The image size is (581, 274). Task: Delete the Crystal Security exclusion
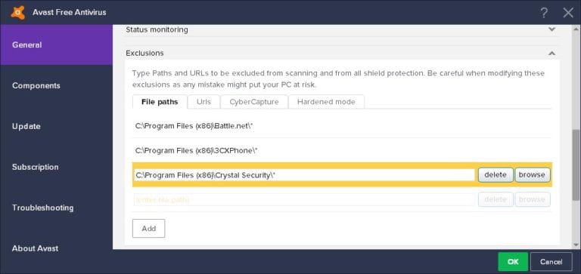point(496,174)
